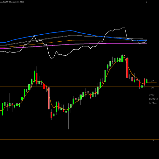Click the "26" price level label
Viewport: 159px width, 159px height.
coord(152,88)
